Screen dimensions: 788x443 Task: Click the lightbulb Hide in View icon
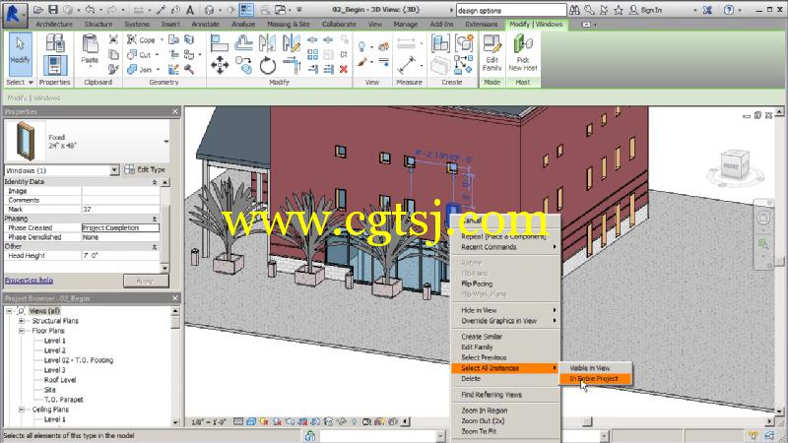tap(361, 46)
